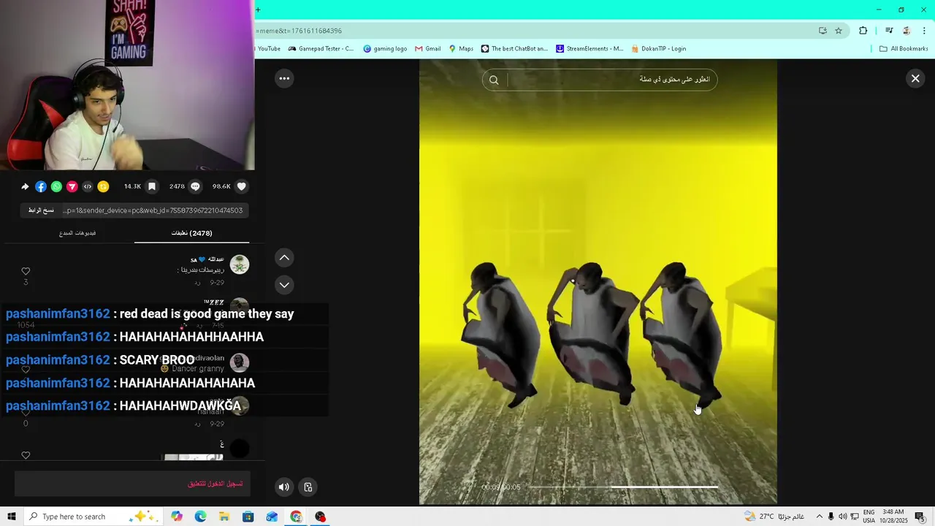Open the All Bookmarks folder
935x526 pixels.
(904, 49)
